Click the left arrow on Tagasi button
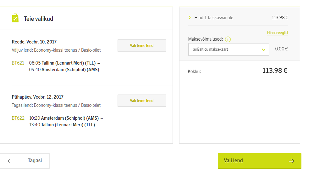314x178 pixels. [x=10, y=161]
